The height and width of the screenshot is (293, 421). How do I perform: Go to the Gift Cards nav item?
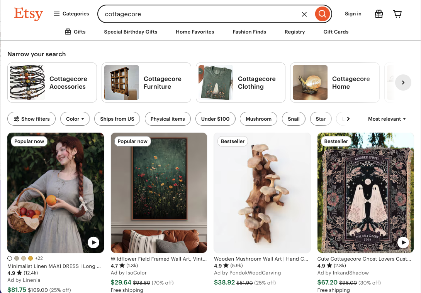336,32
